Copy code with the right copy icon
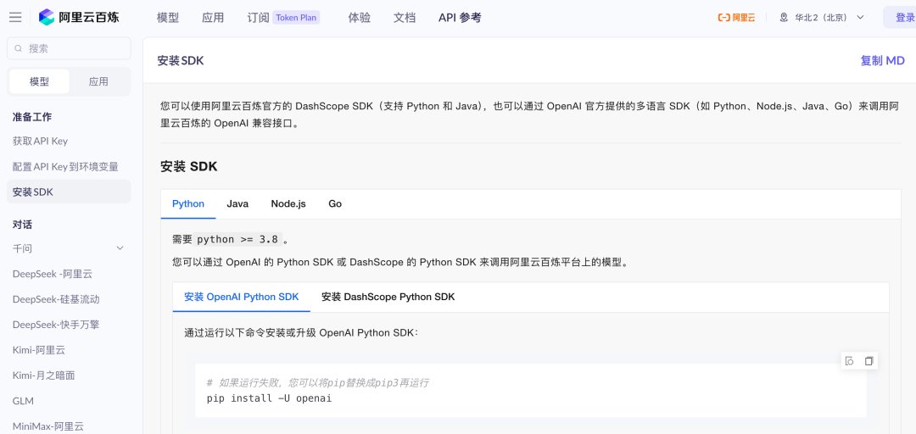The height and width of the screenshot is (434, 916). tap(869, 361)
